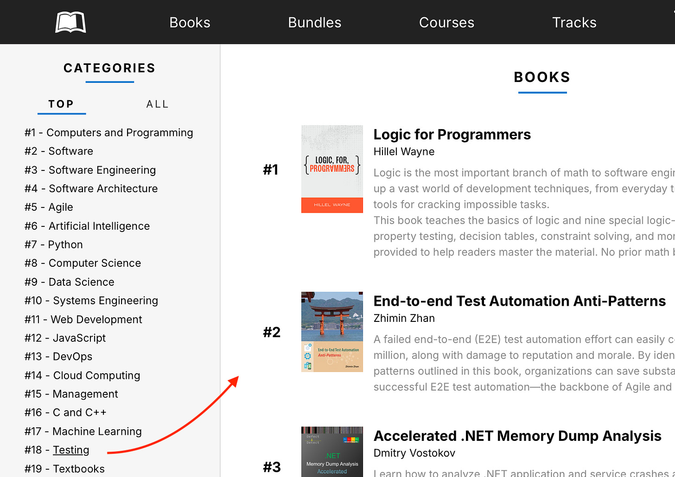This screenshot has width=675, height=477.
Task: Click the open book logo icon
Action: (70, 22)
